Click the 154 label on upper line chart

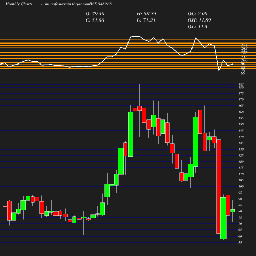[244, 45]
